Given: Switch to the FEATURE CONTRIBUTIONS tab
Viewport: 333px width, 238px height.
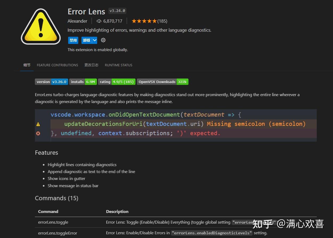Looking at the screenshot, I should (x=57, y=65).
